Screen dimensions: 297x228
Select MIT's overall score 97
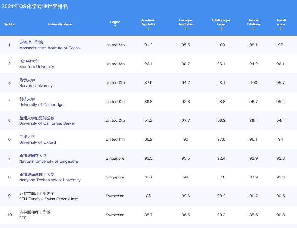pyautogui.click(x=280, y=45)
